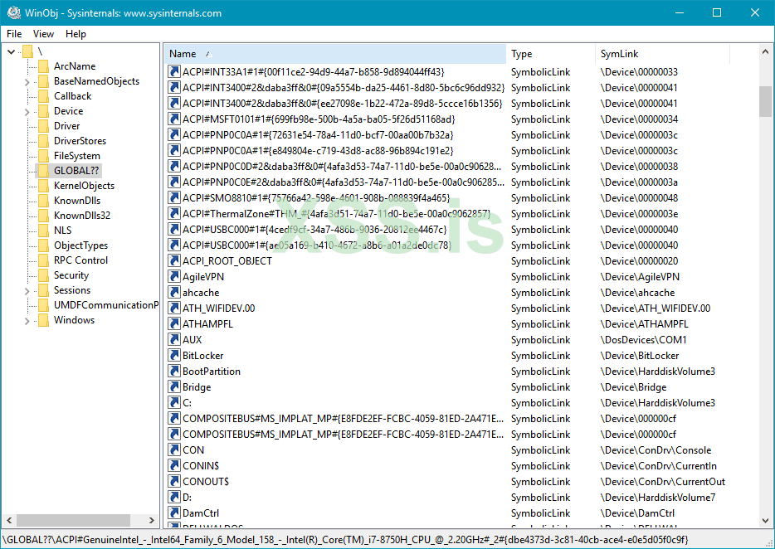Click the \Device\HarddiskVolume7 symlink value
This screenshot has height=549, width=775.
tap(658, 498)
